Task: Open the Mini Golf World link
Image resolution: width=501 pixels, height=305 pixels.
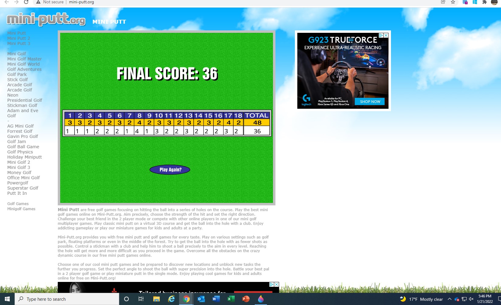Action: click(x=23, y=64)
